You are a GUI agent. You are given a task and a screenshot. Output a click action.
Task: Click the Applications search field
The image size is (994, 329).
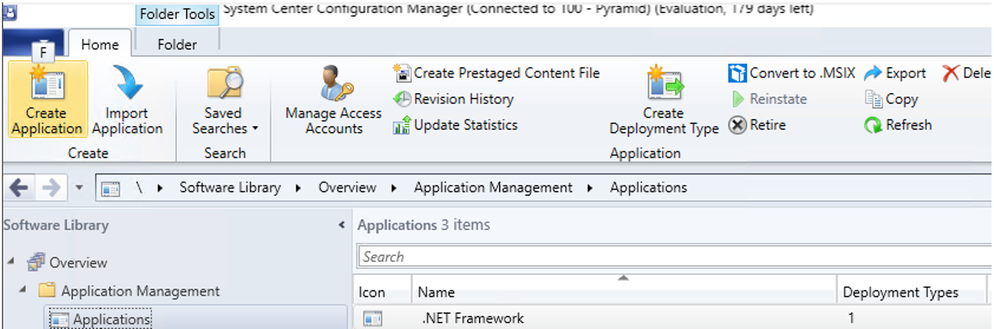click(x=674, y=257)
